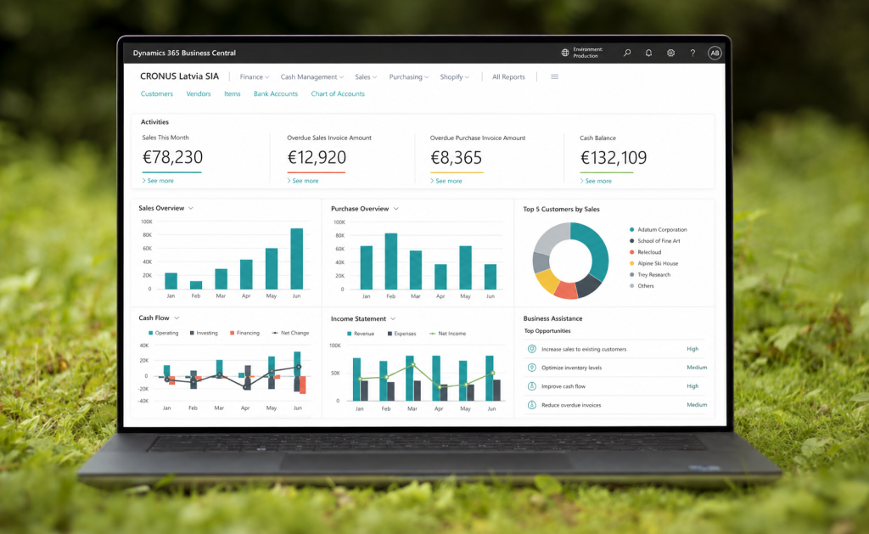The image size is (869, 534).
Task: Toggle the Net Income legend entry
Action: pyautogui.click(x=448, y=334)
